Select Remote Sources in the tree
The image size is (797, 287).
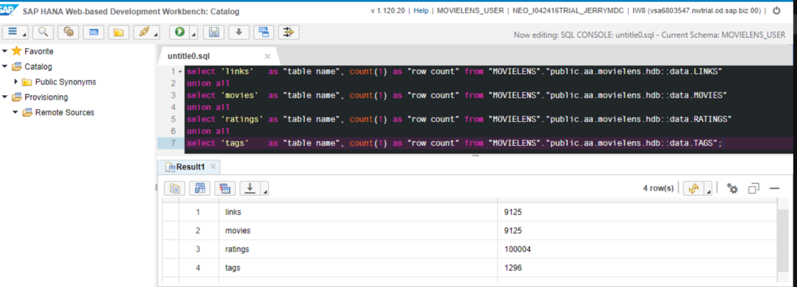point(64,113)
